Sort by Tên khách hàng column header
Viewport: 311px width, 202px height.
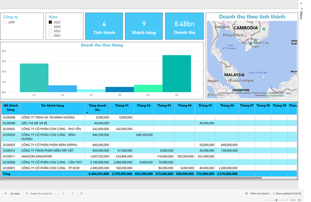[x=53, y=105]
